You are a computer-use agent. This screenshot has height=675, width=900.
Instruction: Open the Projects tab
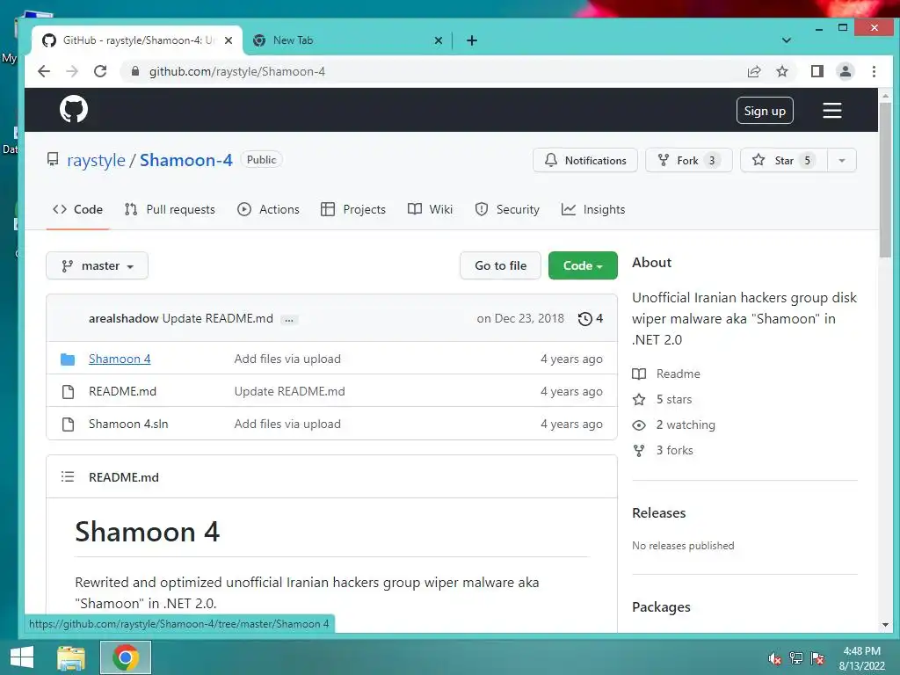point(353,209)
